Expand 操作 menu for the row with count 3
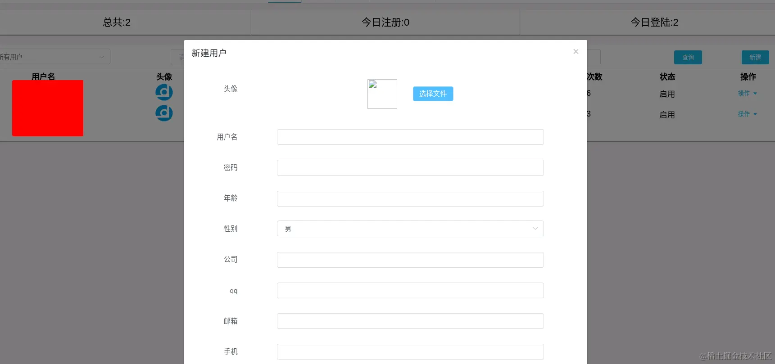The width and height of the screenshot is (775, 364). pos(747,114)
